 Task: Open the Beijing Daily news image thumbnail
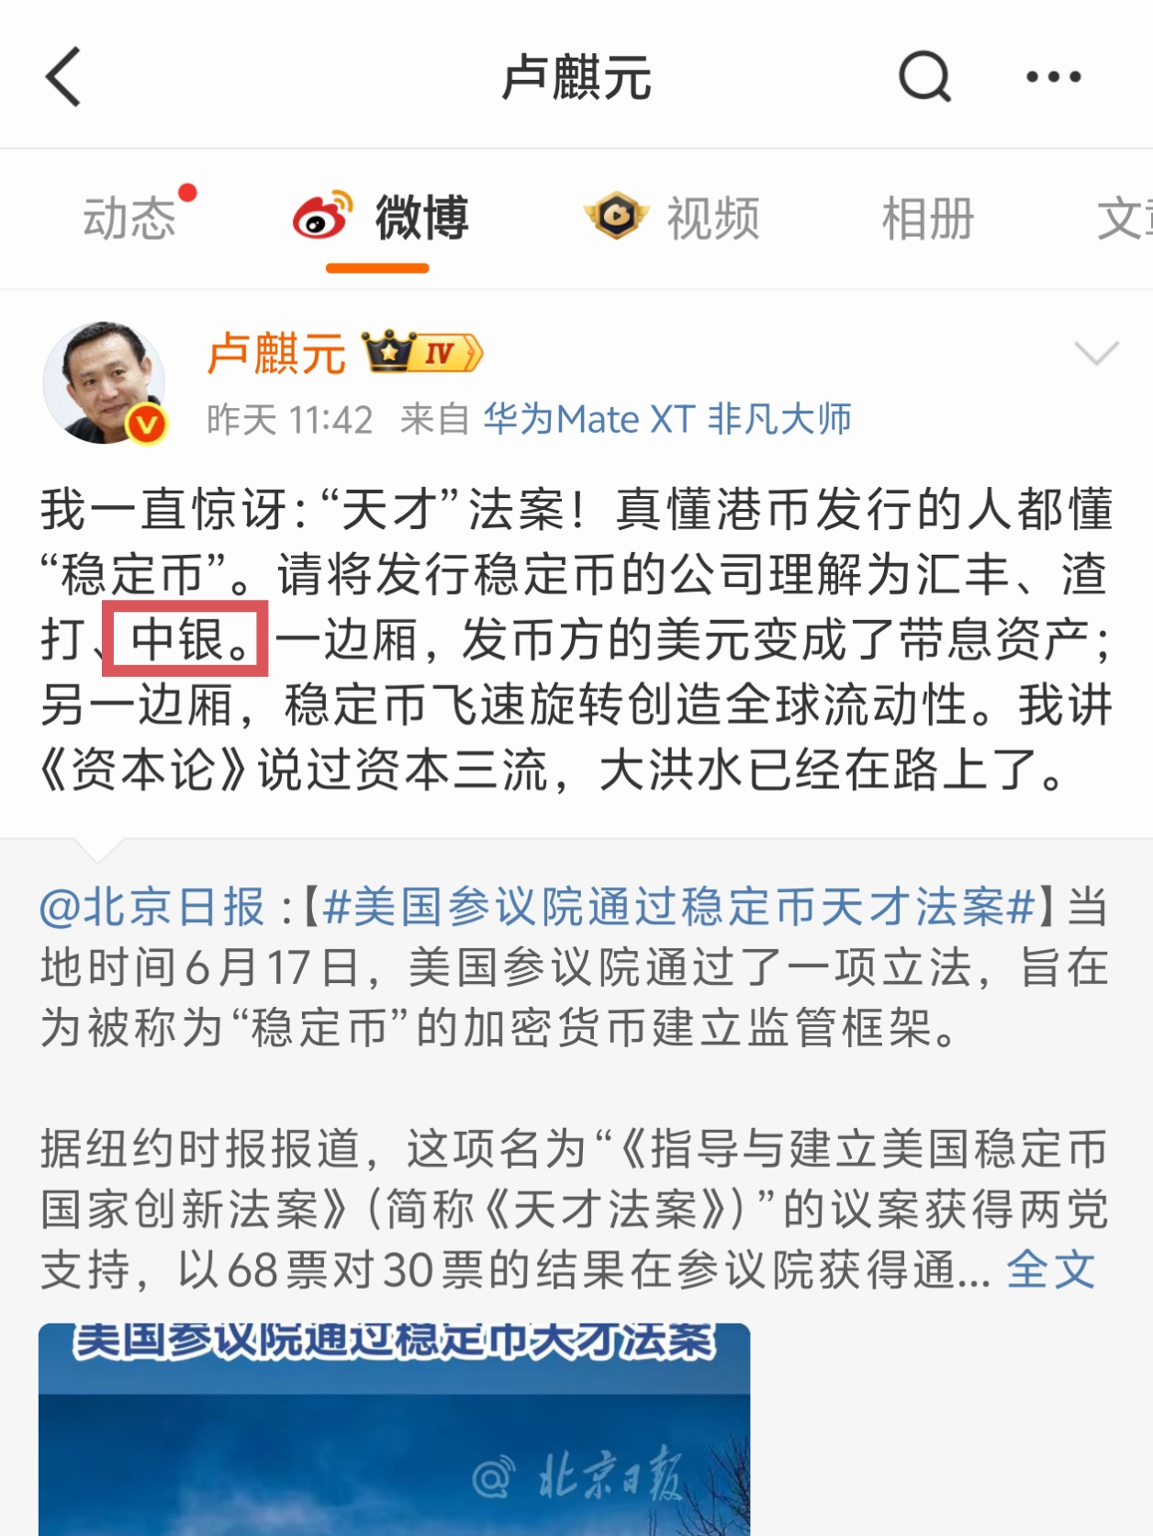394,1429
